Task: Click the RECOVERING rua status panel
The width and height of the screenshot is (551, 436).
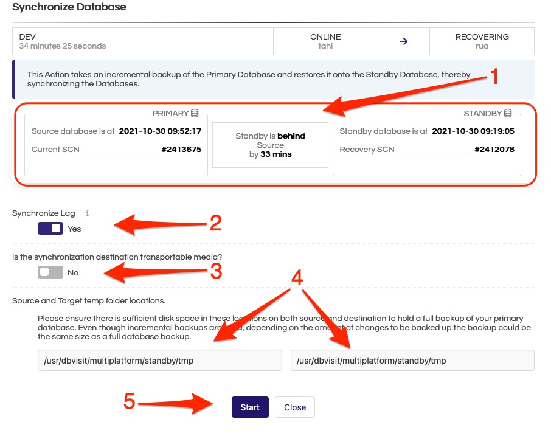Action: 482,41
